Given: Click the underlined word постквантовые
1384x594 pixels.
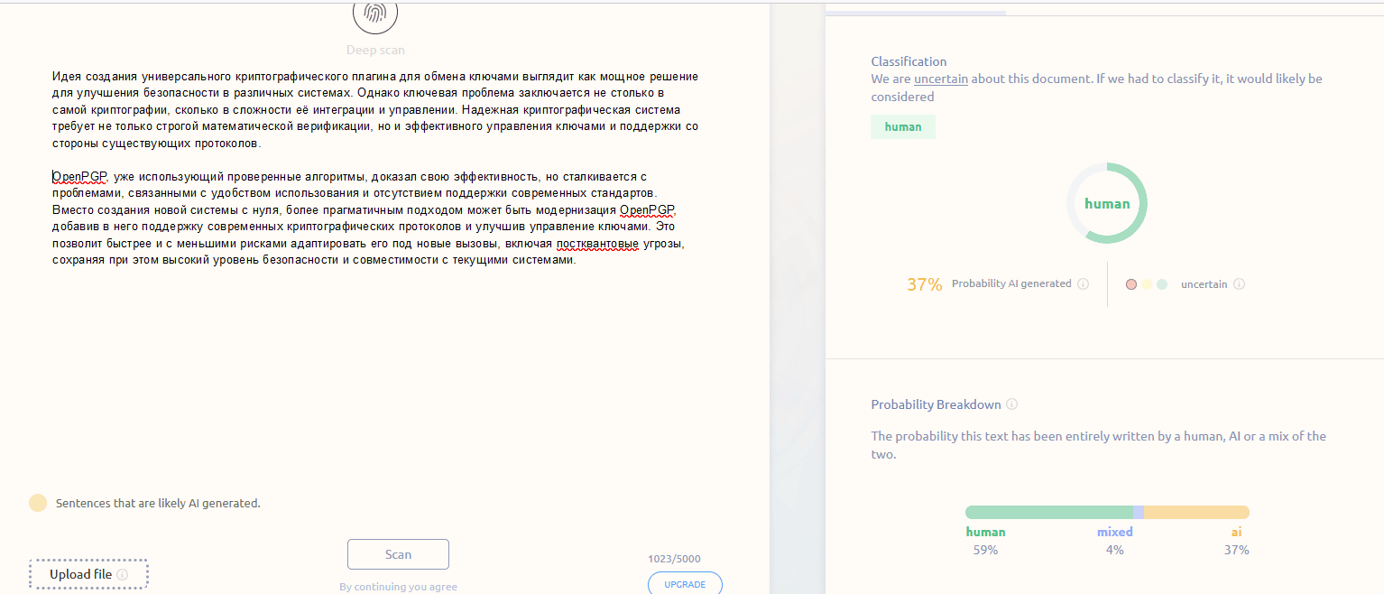Looking at the screenshot, I should [598, 244].
